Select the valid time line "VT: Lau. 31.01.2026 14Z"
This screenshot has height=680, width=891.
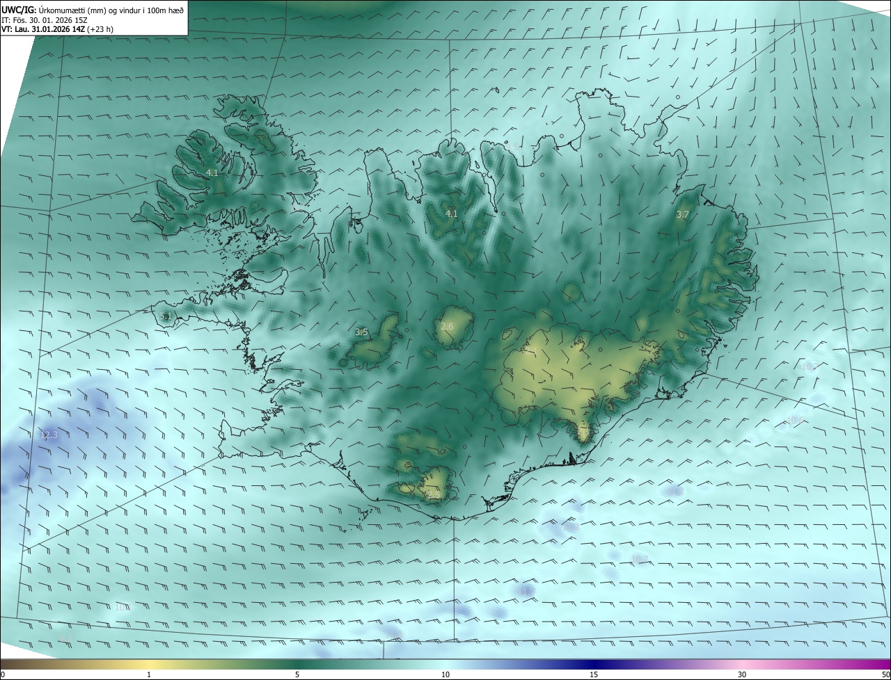pyautogui.click(x=43, y=29)
